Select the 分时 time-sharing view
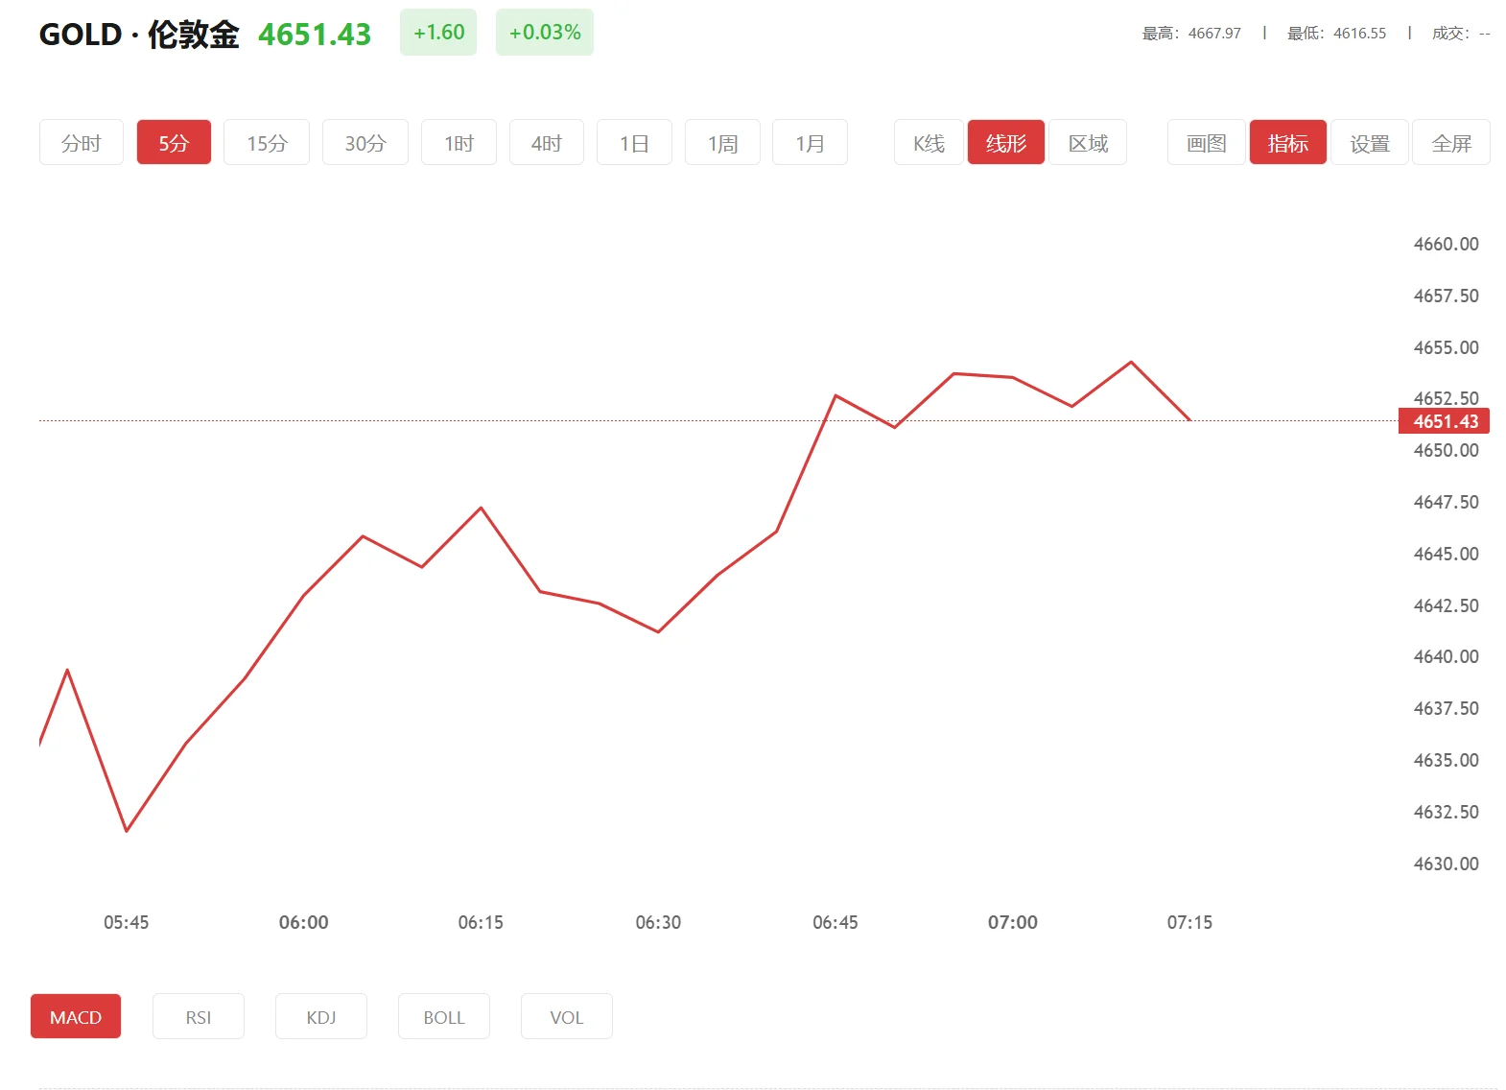The height and width of the screenshot is (1090, 1506). [x=82, y=143]
